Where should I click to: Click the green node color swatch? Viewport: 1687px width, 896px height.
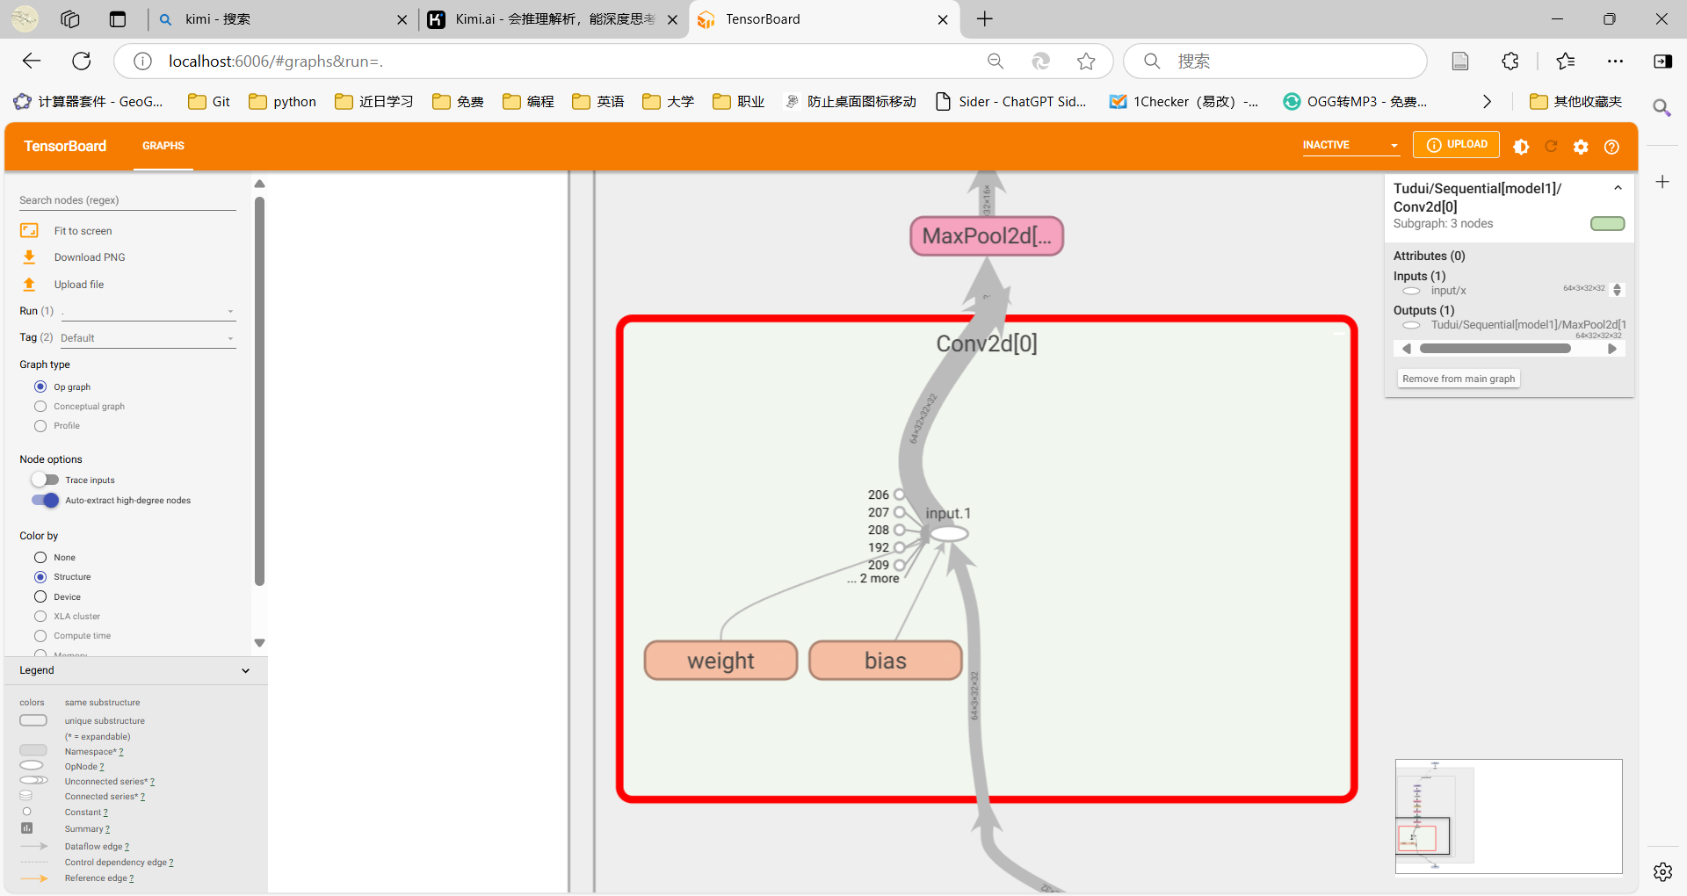(1607, 224)
